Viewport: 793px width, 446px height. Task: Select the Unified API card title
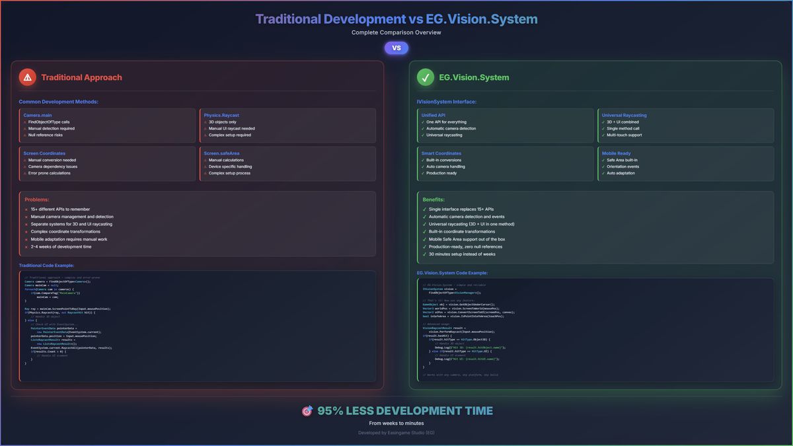(434, 115)
